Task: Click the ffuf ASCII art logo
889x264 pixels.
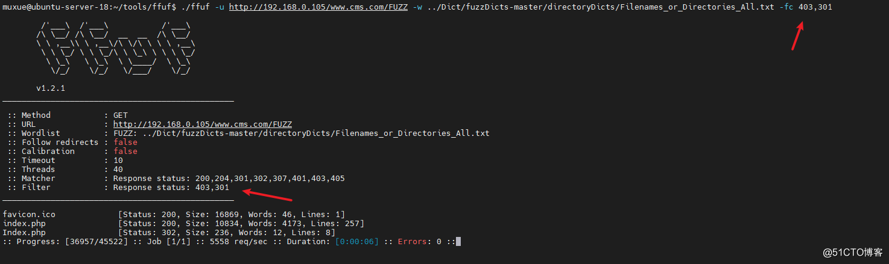Action: point(115,49)
